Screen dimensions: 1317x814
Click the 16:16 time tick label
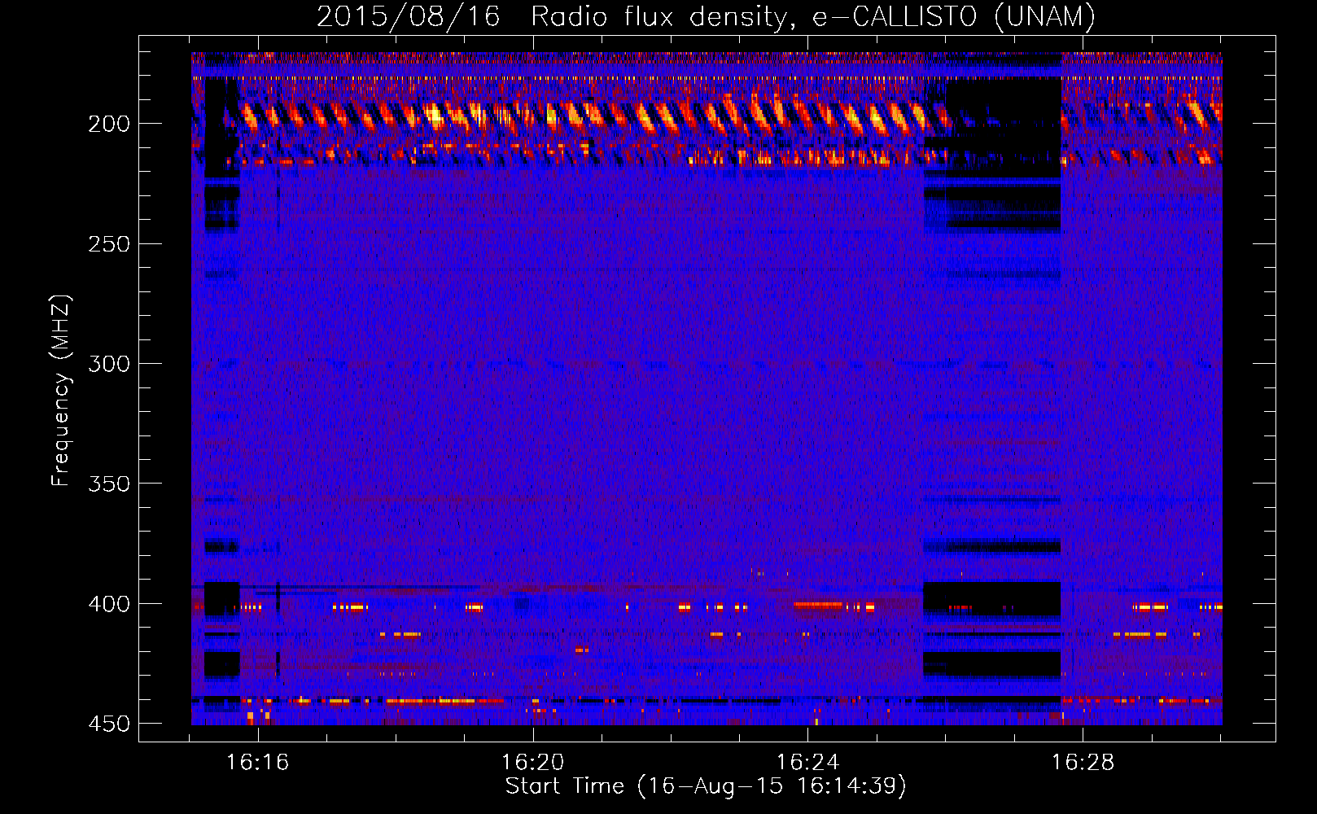click(x=258, y=762)
